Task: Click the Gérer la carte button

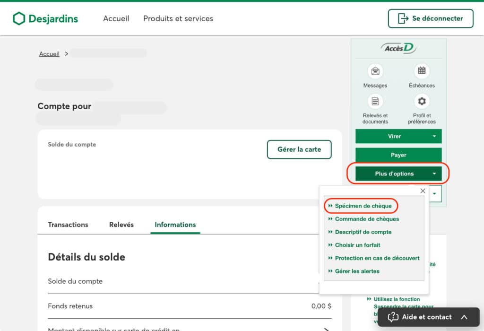Action: [299, 149]
